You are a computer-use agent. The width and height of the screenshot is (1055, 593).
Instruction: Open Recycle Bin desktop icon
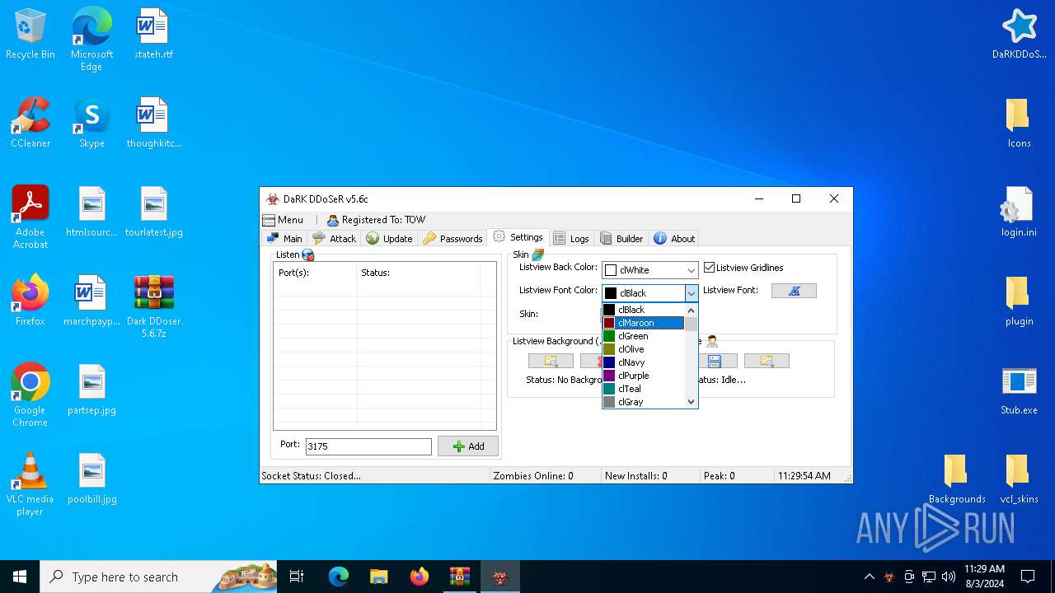pyautogui.click(x=30, y=34)
